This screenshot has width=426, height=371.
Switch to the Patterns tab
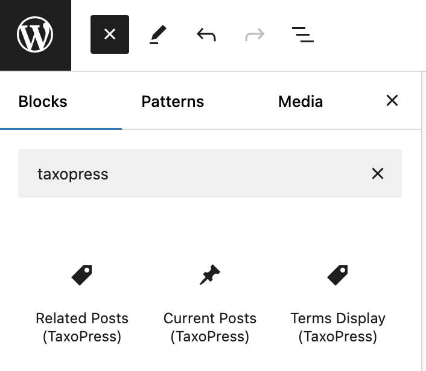[x=173, y=102]
